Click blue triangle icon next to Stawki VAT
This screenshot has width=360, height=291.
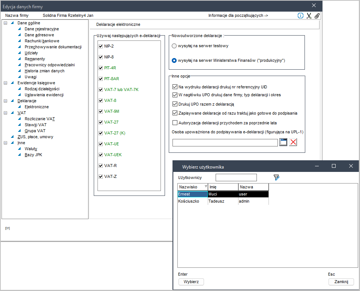click(x=19, y=125)
